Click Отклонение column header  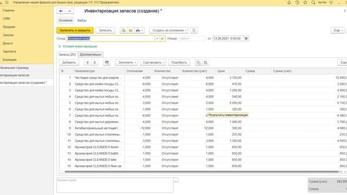(138, 71)
